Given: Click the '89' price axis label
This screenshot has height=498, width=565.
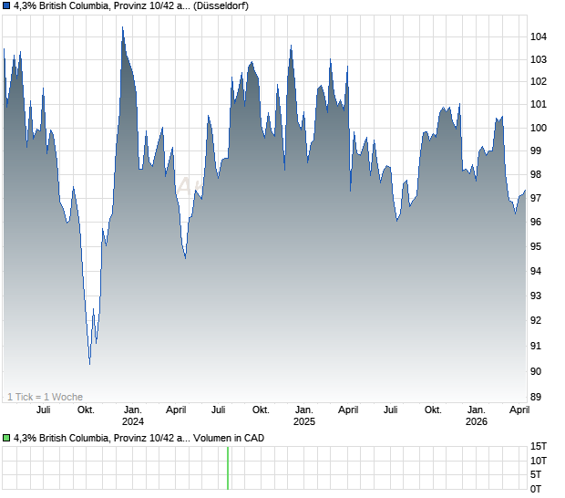Looking at the screenshot, I should [536, 397].
